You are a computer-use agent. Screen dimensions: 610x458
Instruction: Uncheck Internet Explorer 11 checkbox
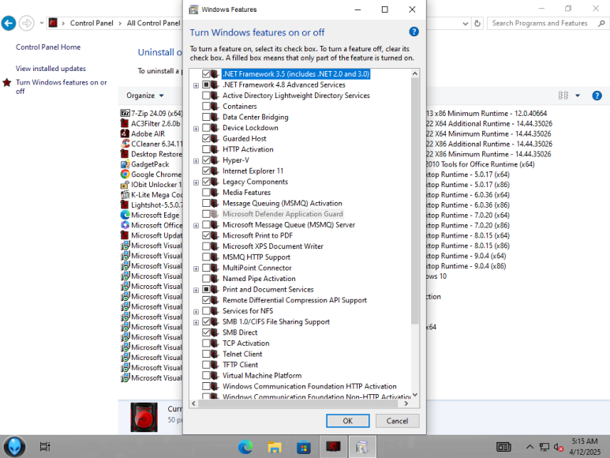click(206, 171)
